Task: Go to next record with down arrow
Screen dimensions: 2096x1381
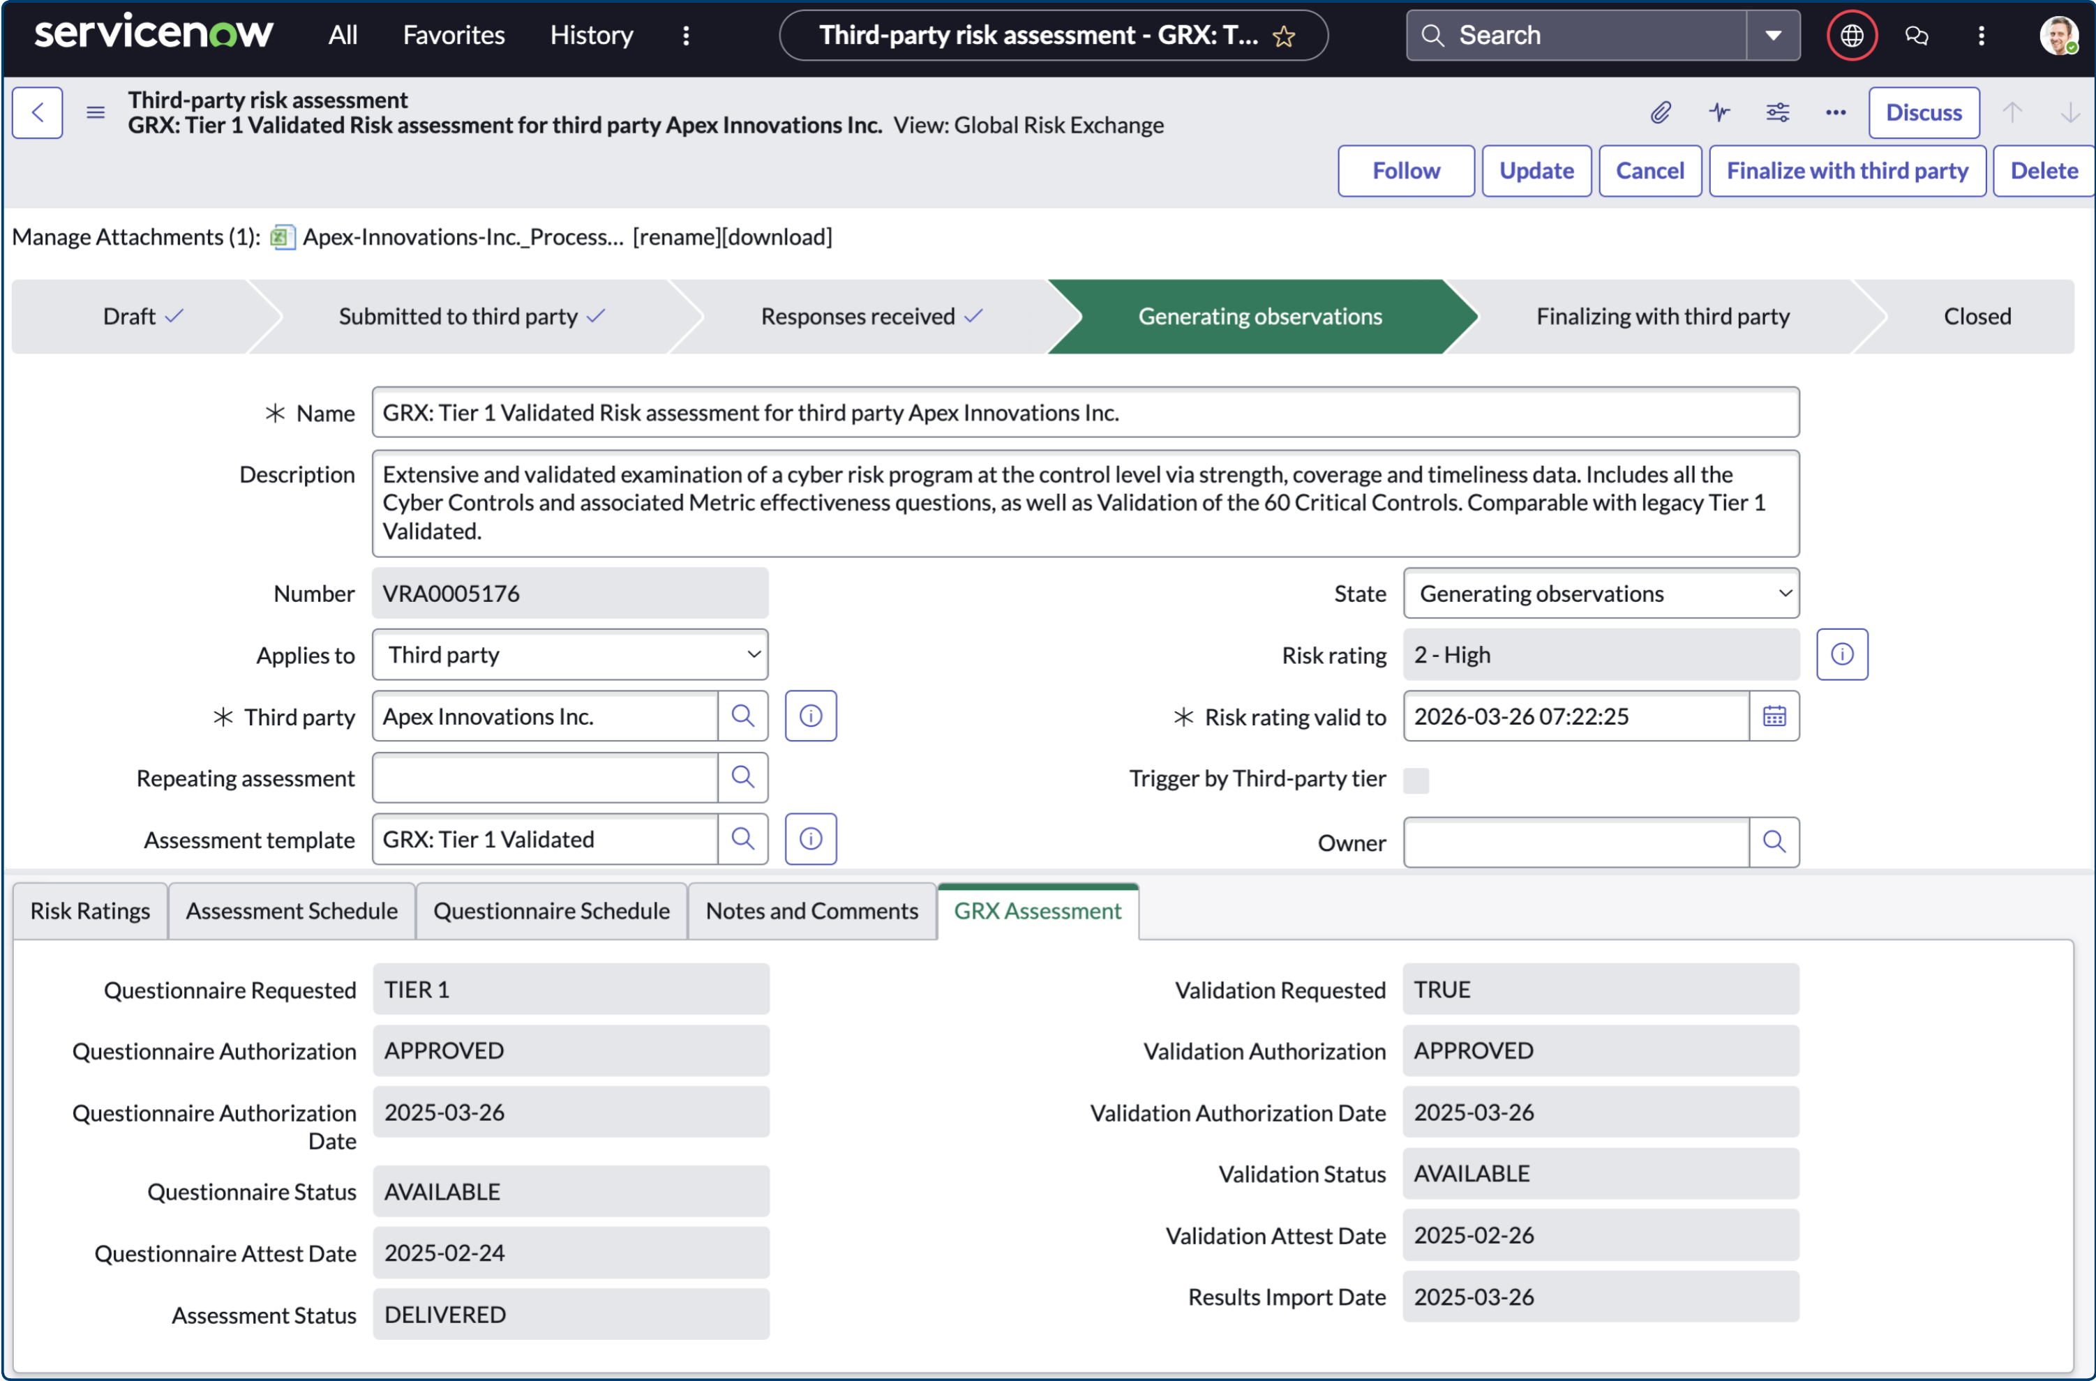Action: click(x=2069, y=113)
